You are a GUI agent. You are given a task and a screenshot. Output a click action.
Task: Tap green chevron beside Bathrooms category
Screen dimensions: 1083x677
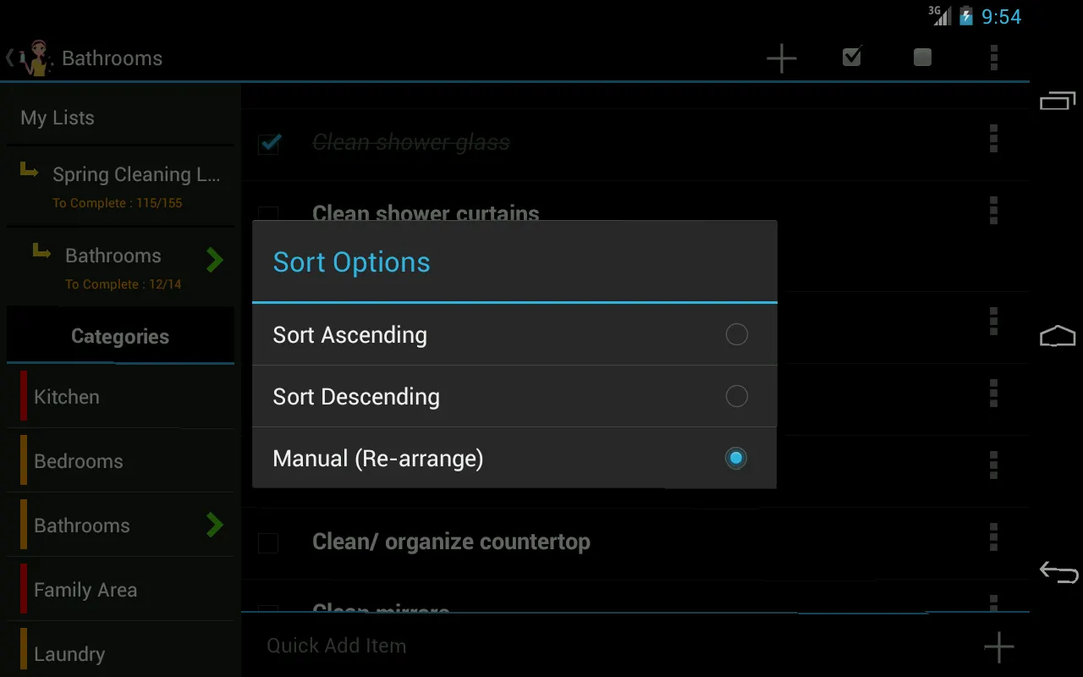pos(215,526)
